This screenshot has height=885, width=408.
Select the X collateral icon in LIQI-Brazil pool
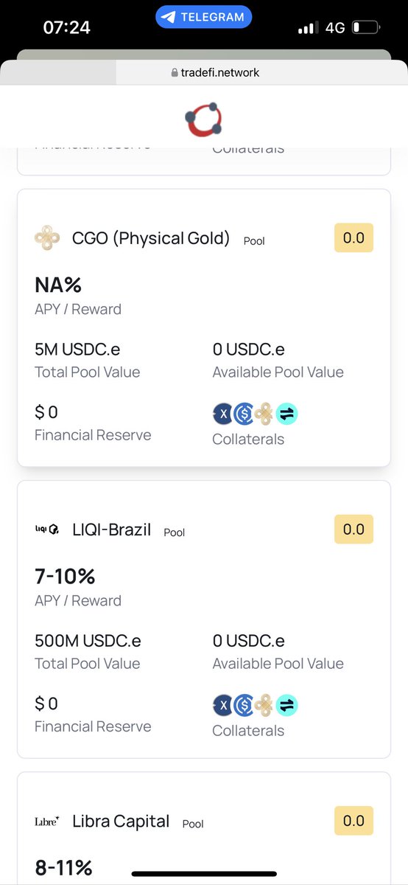224,706
